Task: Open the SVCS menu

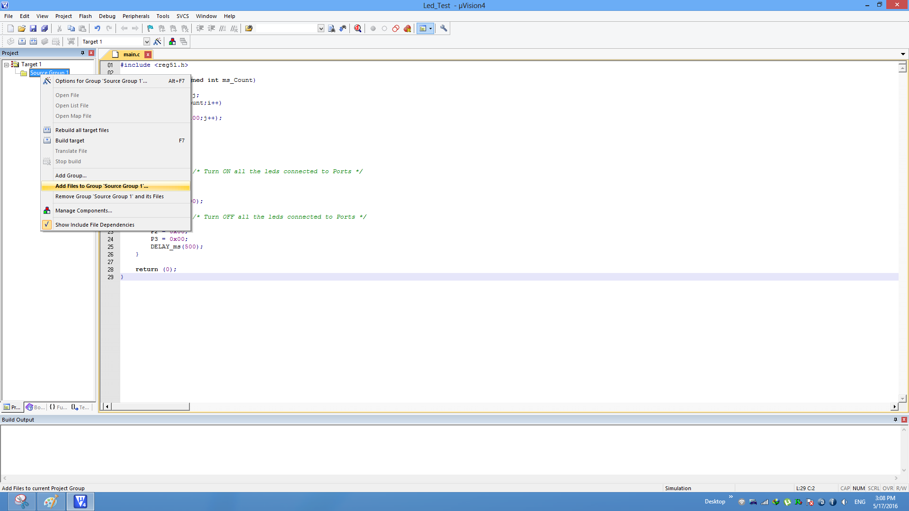Action: click(183, 16)
